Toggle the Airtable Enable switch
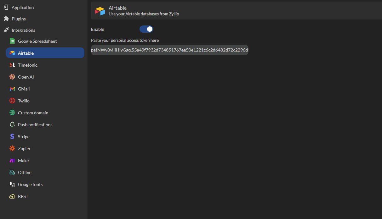The width and height of the screenshot is (382, 219). [x=146, y=29]
